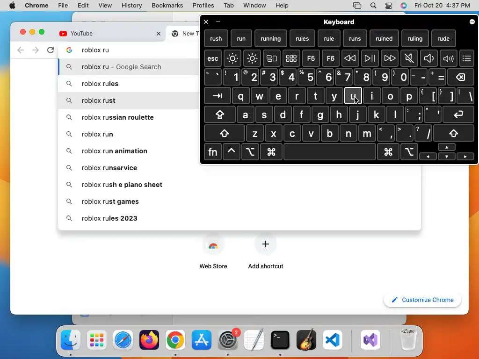The height and width of the screenshot is (359, 479).
Task: Choose the 'ruined' word suggestion
Action: click(384, 39)
